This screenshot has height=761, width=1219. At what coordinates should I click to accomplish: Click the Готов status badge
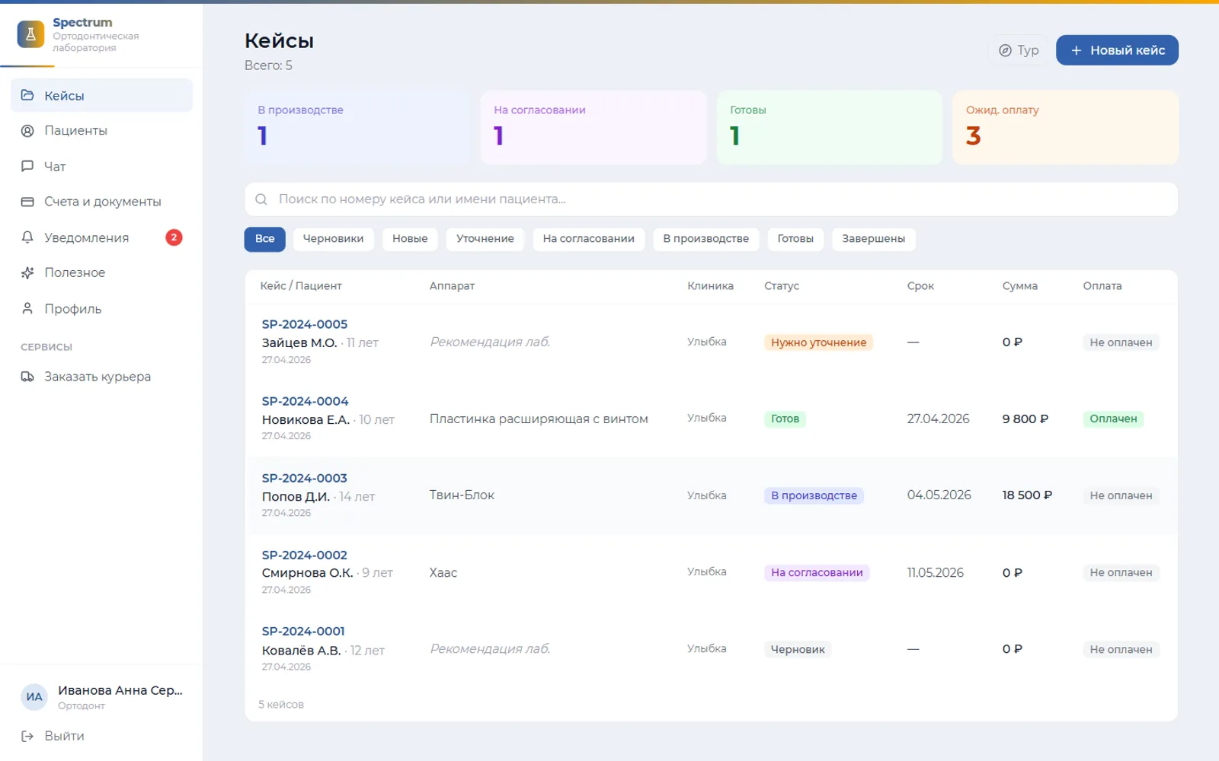point(785,419)
